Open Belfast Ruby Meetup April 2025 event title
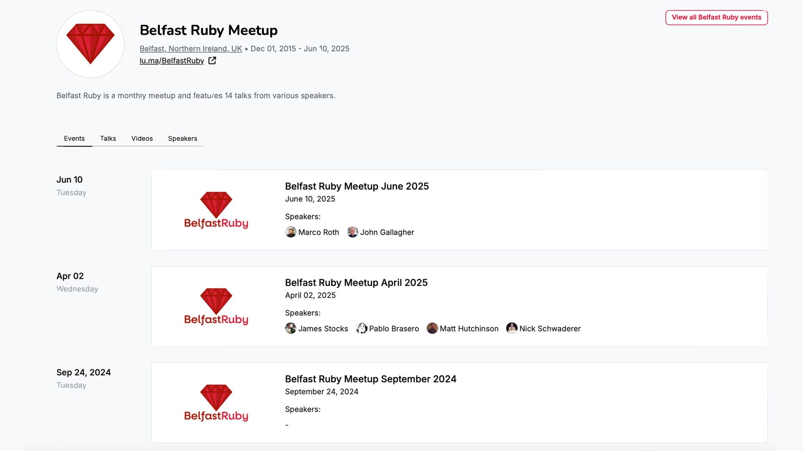Viewport: 803px width, 451px height. [356, 283]
